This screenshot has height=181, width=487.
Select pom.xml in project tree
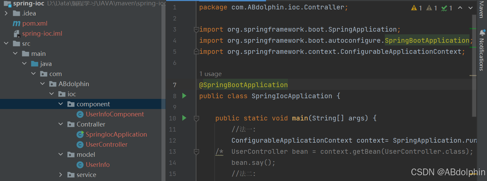35,24
